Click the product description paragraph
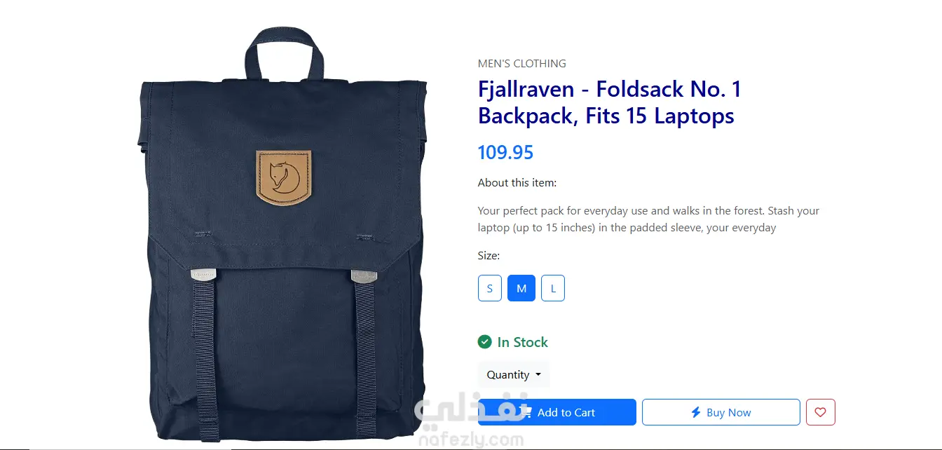Screen dimensions: 942x450 point(648,219)
